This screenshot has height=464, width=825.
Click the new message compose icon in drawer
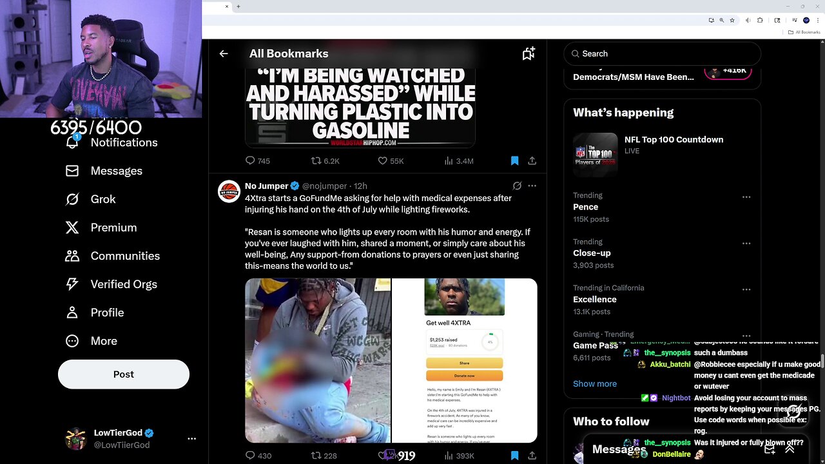pyautogui.click(x=770, y=449)
